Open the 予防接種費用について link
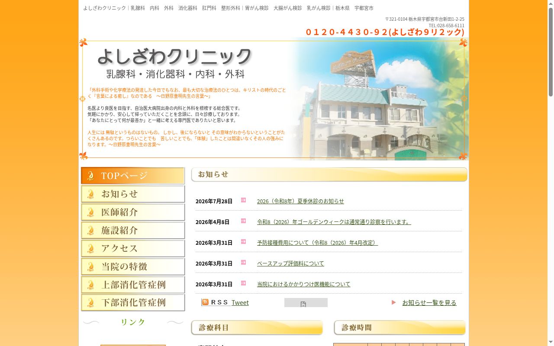The image size is (554, 346). point(317,243)
